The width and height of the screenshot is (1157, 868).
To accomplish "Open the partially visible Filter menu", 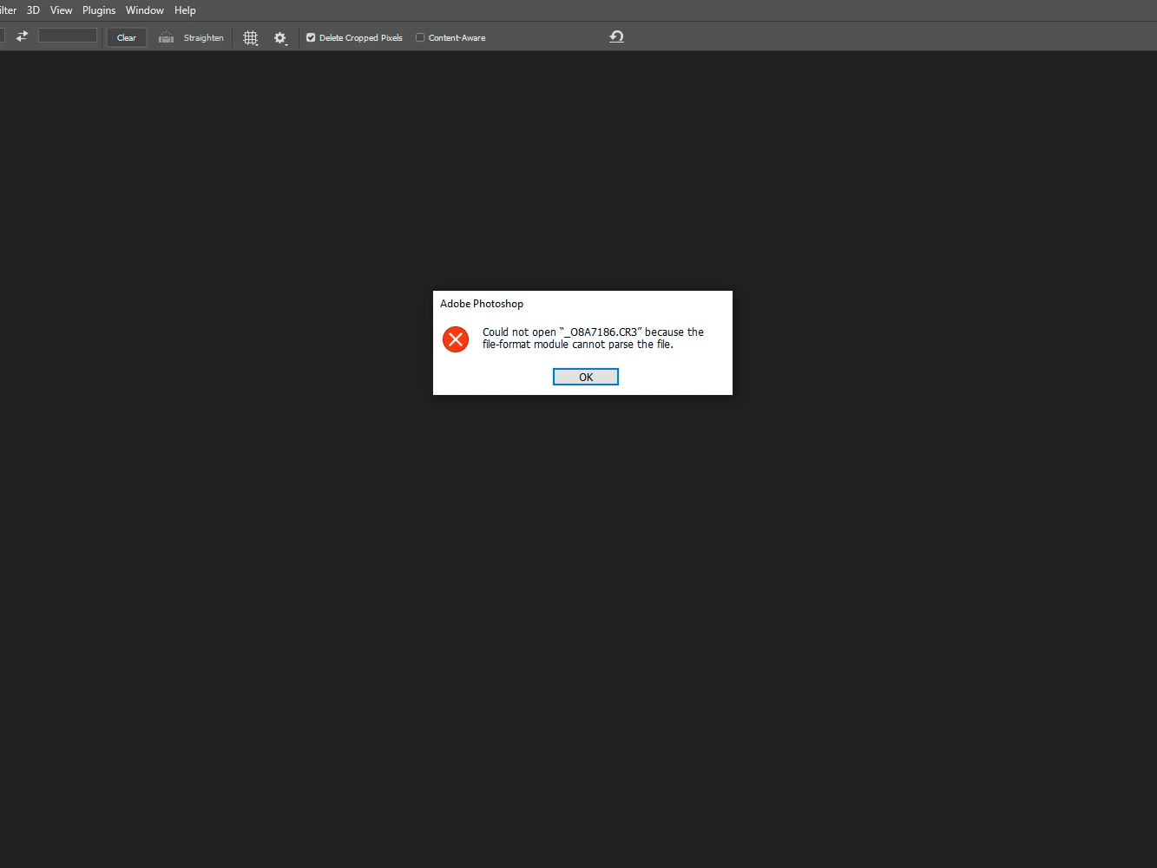I will [x=9, y=10].
